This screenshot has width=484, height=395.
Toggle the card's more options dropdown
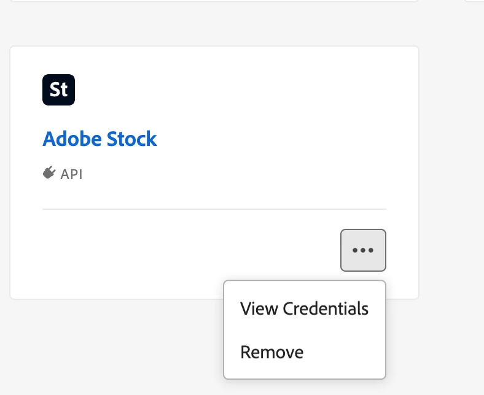pos(363,250)
